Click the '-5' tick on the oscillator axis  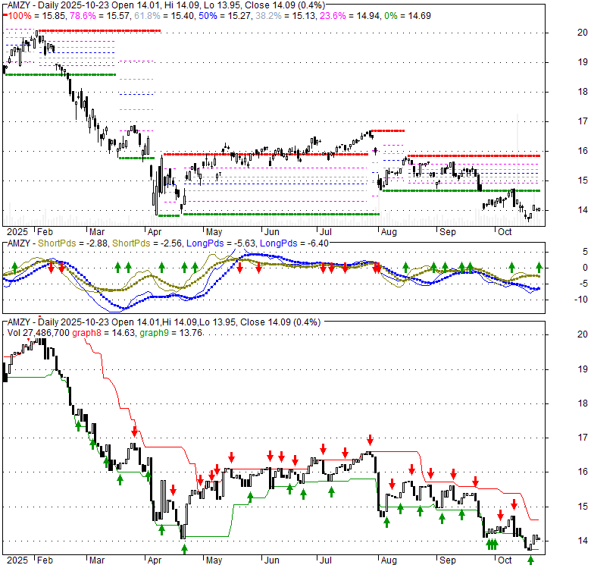pyautogui.click(x=583, y=284)
